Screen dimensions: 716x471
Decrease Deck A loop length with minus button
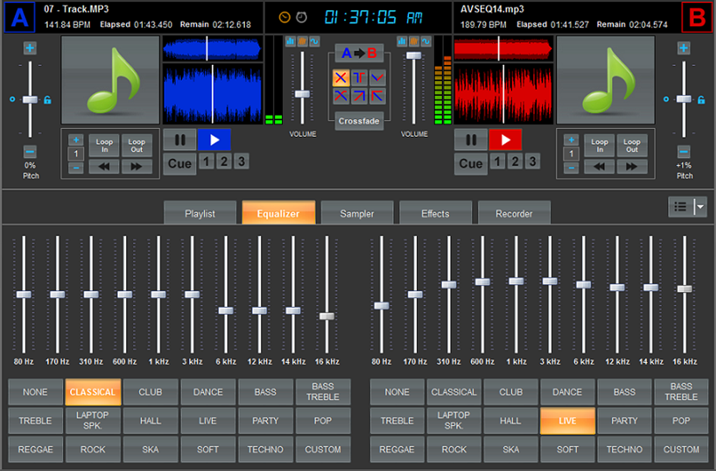[x=76, y=168]
